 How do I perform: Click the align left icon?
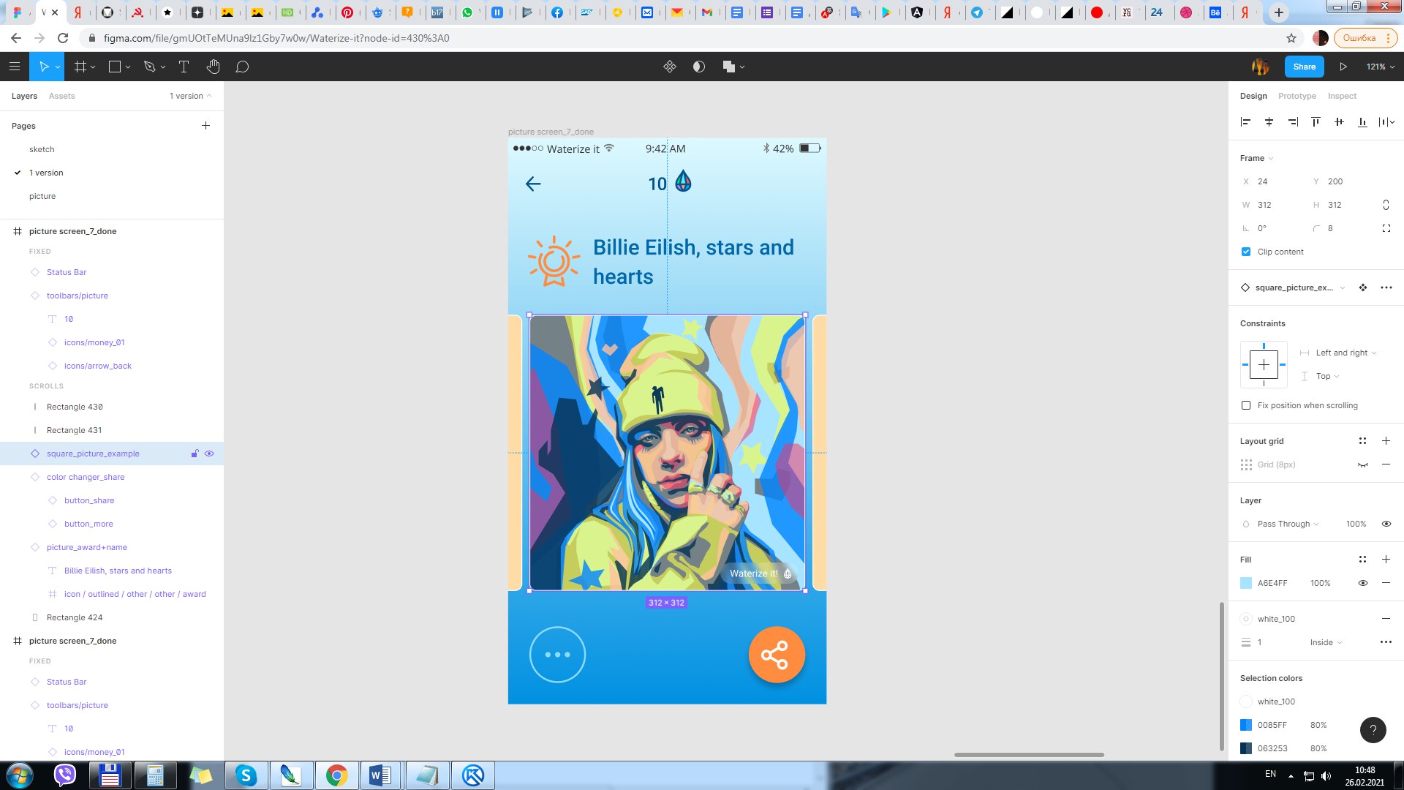pos(1245,122)
